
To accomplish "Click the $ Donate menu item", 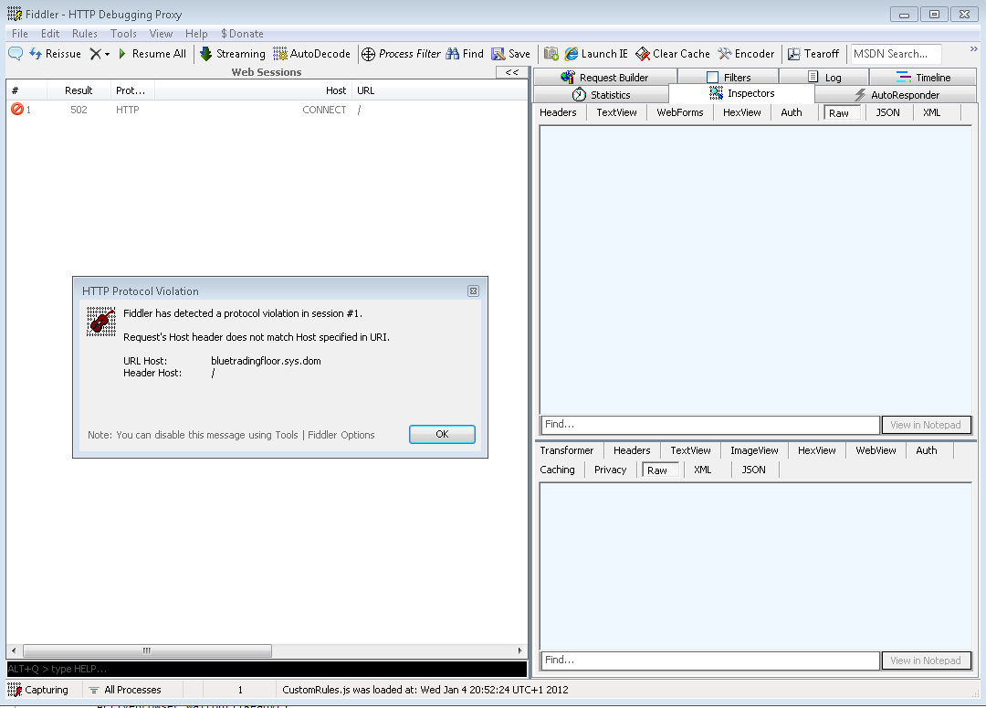I will 242,34.
